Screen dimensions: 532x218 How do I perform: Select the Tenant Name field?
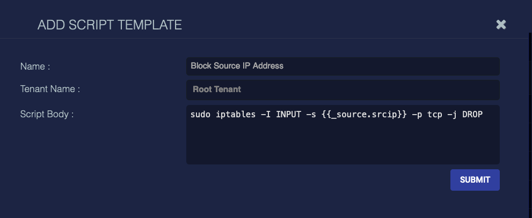(342, 89)
